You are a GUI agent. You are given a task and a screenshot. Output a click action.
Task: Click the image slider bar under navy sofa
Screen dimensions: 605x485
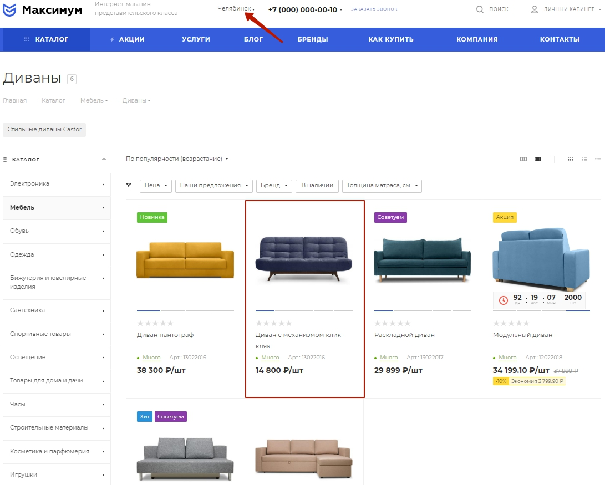click(304, 310)
